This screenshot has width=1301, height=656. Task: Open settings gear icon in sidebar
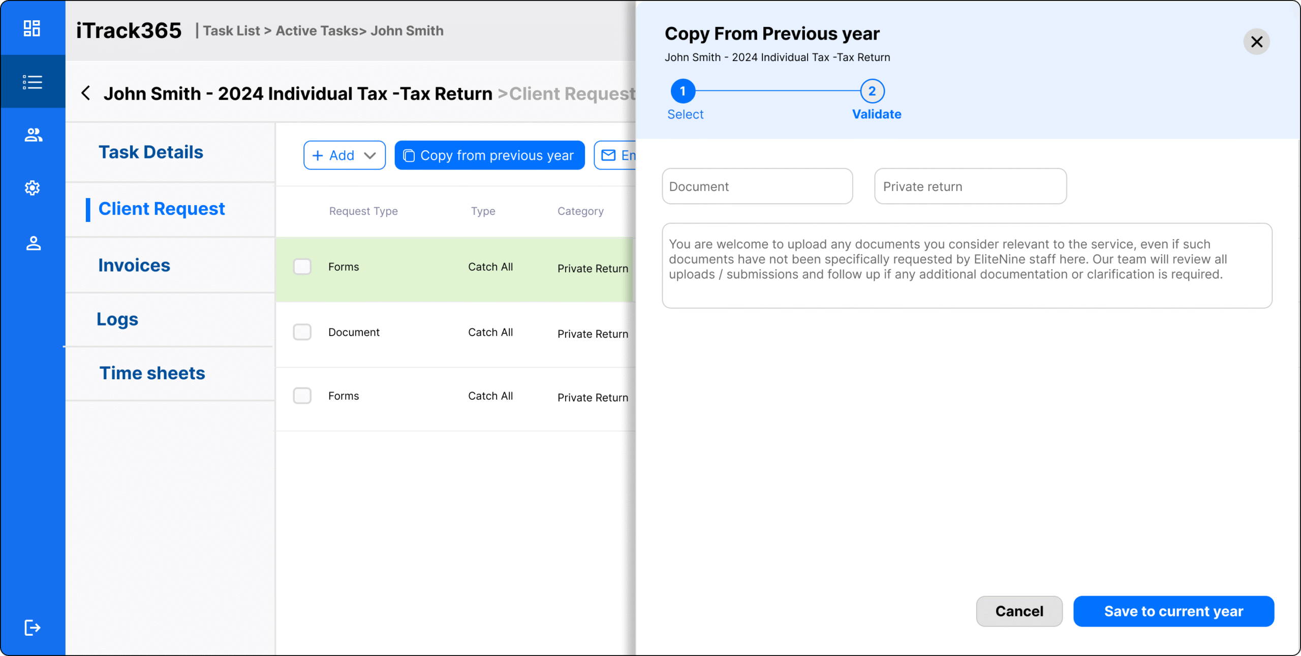click(x=32, y=188)
